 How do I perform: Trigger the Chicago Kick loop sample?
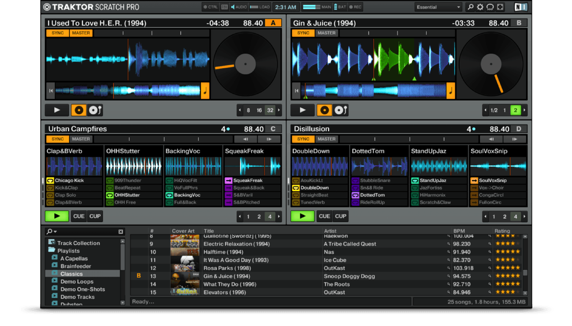coord(50,181)
